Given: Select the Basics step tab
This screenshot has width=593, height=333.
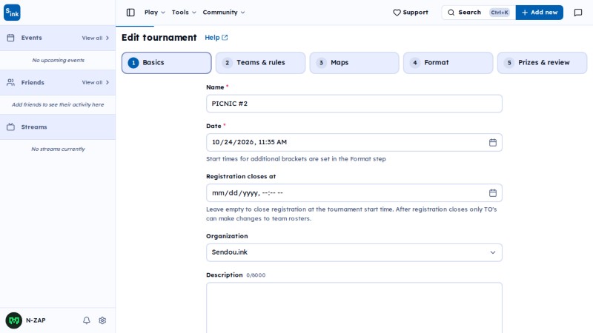Looking at the screenshot, I should coord(166,63).
